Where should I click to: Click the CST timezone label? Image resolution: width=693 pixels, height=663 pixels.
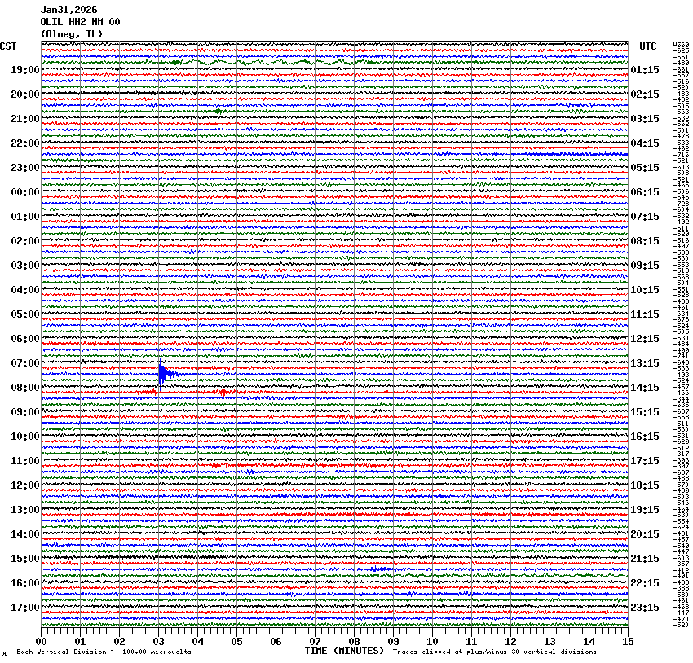pos(8,46)
